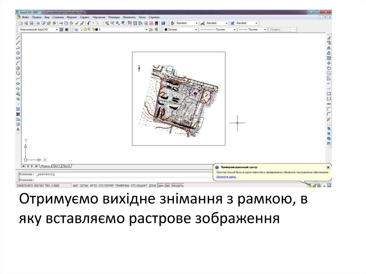Select the Line tool in Draw toolbar
This screenshot has height=274, width=366.
pyautogui.click(x=18, y=38)
